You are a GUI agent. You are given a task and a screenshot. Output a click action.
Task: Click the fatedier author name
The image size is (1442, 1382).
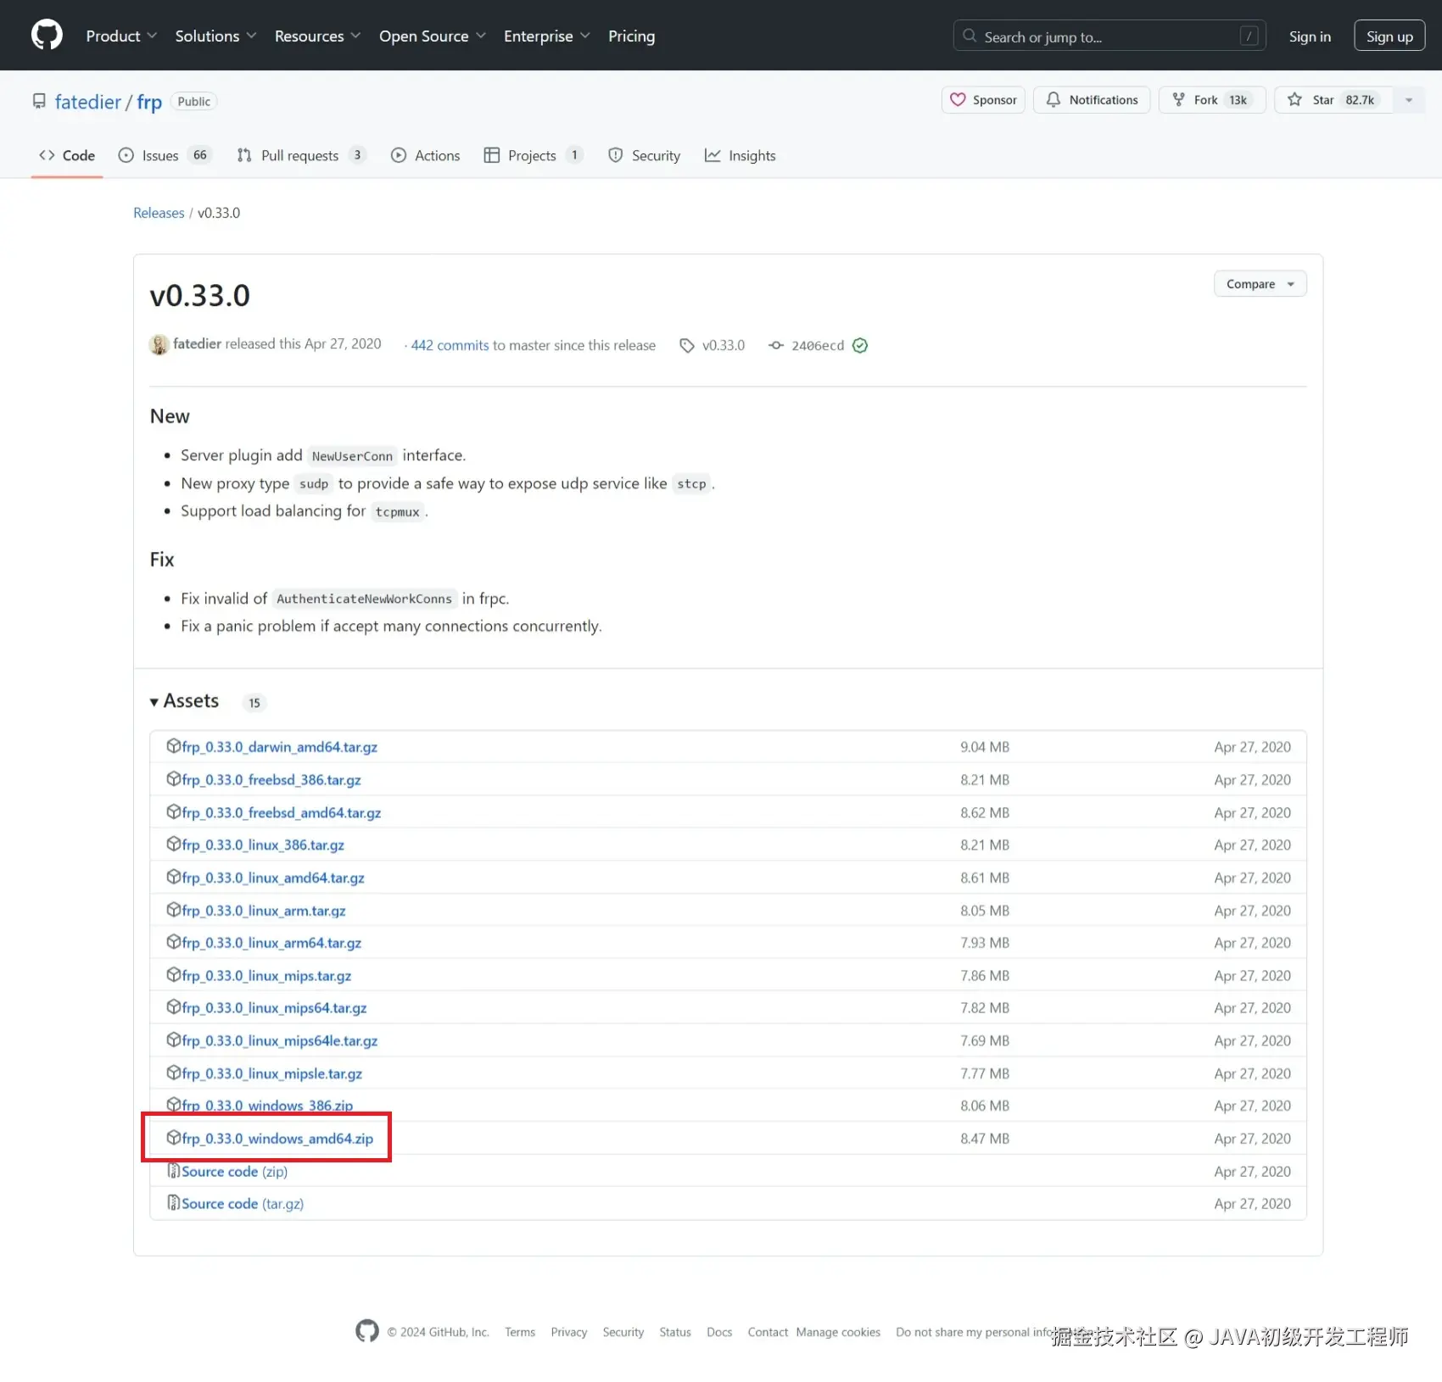[197, 343]
